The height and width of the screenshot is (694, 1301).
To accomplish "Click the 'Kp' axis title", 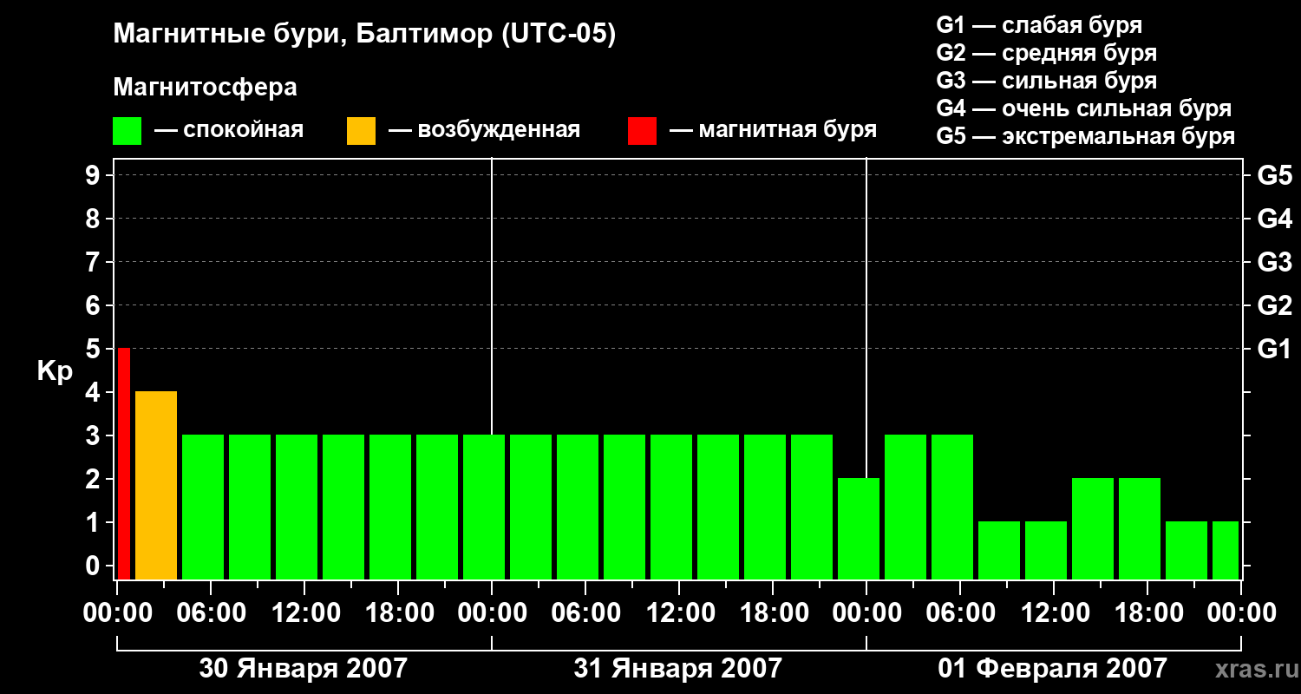I will coord(55,371).
